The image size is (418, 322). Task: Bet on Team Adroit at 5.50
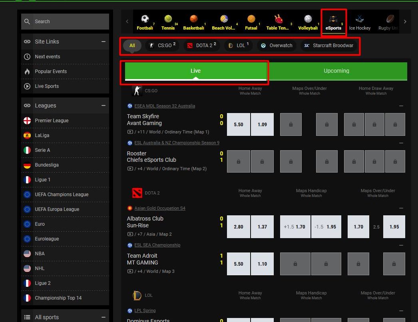coord(238,264)
